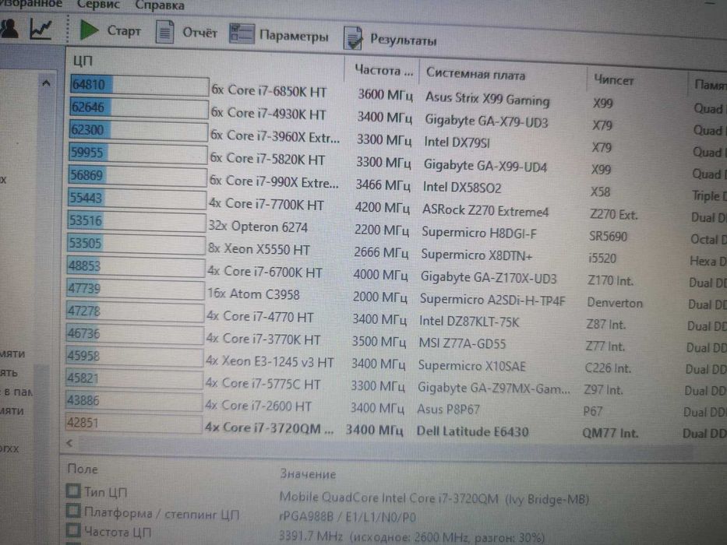Click the 4200 МГц frequency cell

(383, 207)
